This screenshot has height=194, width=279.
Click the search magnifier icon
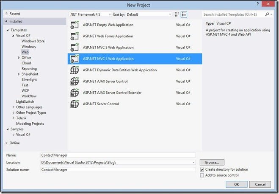tap(267, 14)
